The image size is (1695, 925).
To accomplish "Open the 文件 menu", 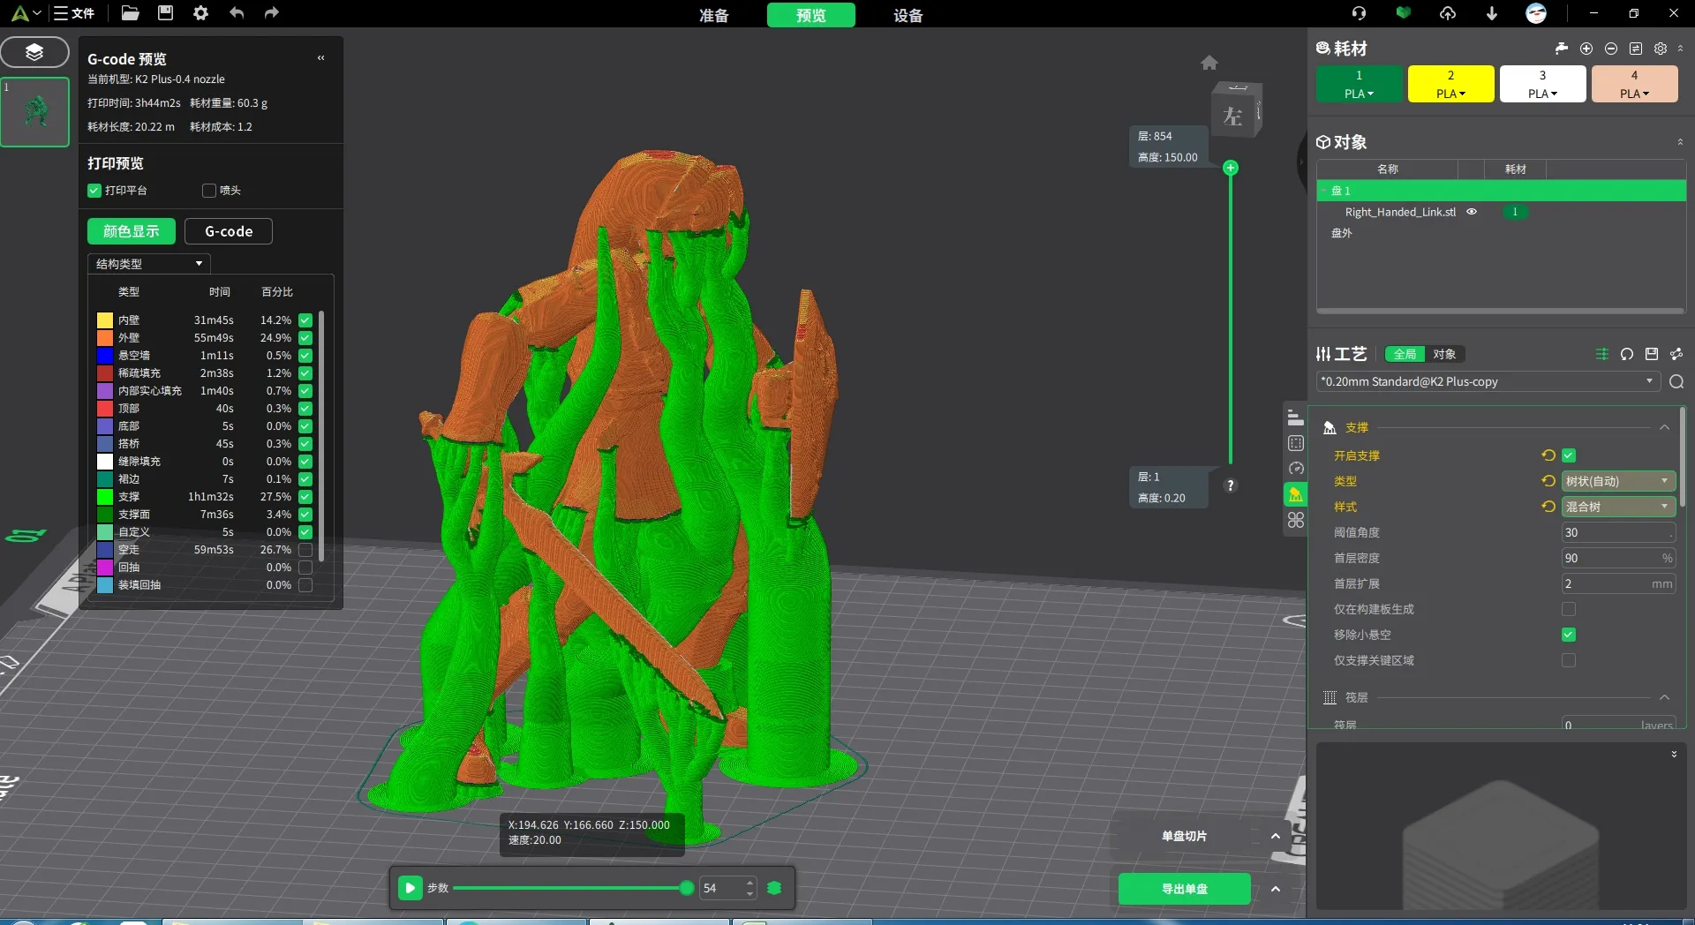I will click(74, 13).
